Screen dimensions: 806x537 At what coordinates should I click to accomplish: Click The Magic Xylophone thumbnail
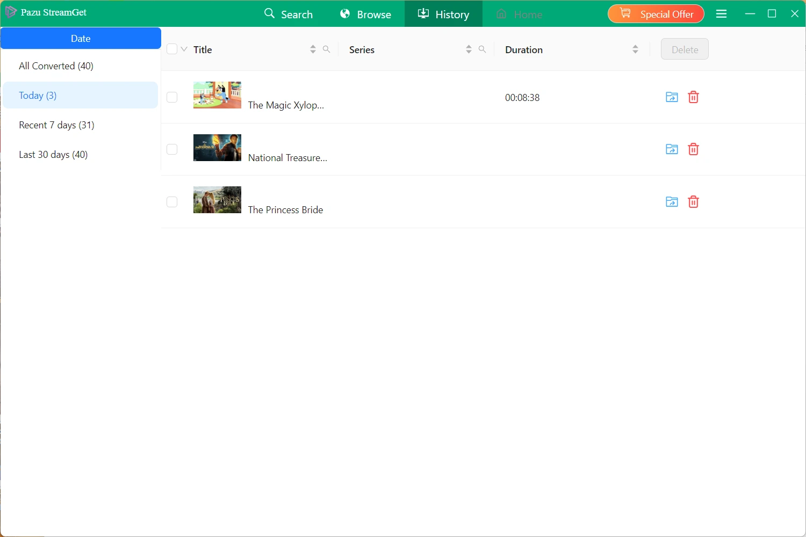217,95
